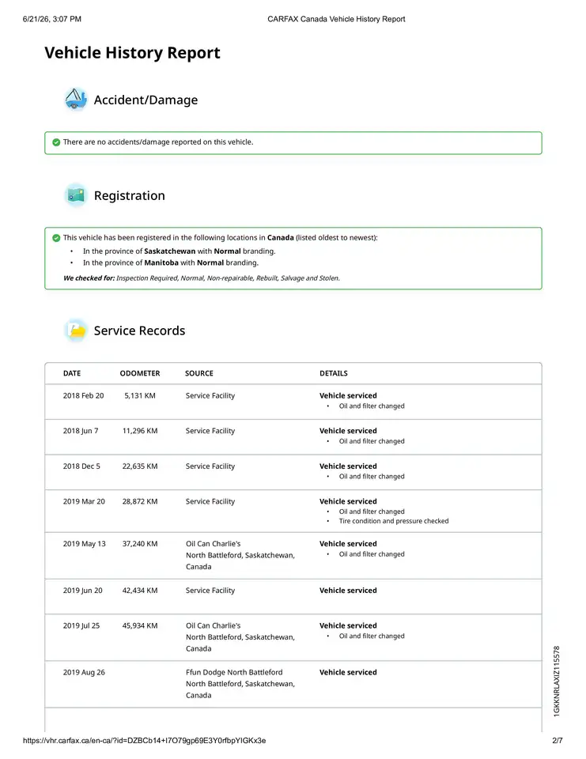Select the Saskatchewan province registration line
This screenshot has height=759, width=586.
click(180, 251)
